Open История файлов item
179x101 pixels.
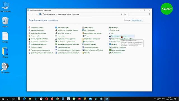35,36
